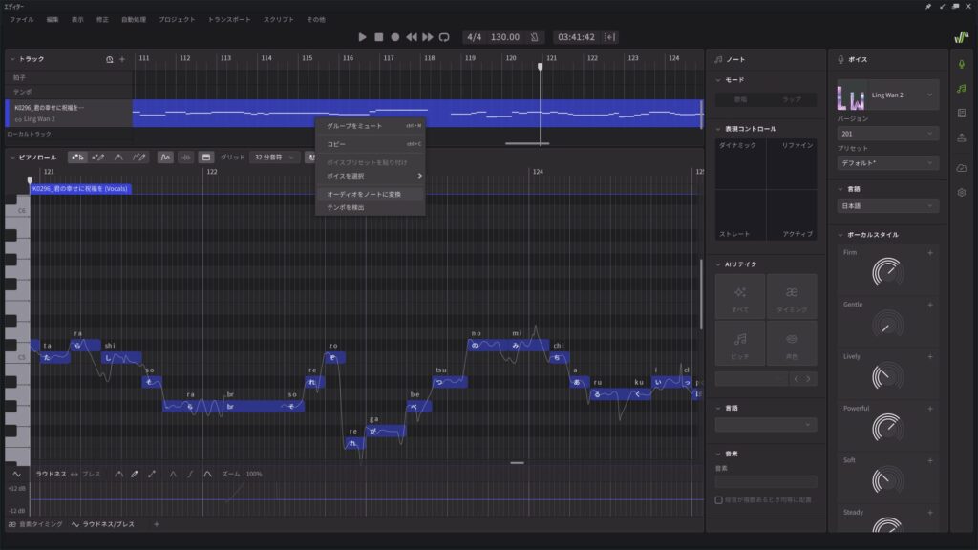This screenshot has width=978, height=550.
Task: Enable the checkbox under the 音素 input field
Action: [x=719, y=499]
